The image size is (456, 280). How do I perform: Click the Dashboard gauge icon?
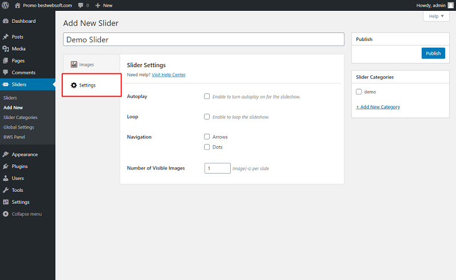[6, 21]
